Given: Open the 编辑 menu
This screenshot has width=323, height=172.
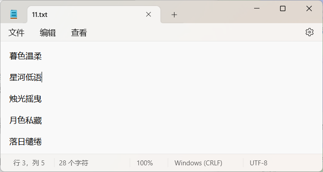Looking at the screenshot, I should pos(47,33).
